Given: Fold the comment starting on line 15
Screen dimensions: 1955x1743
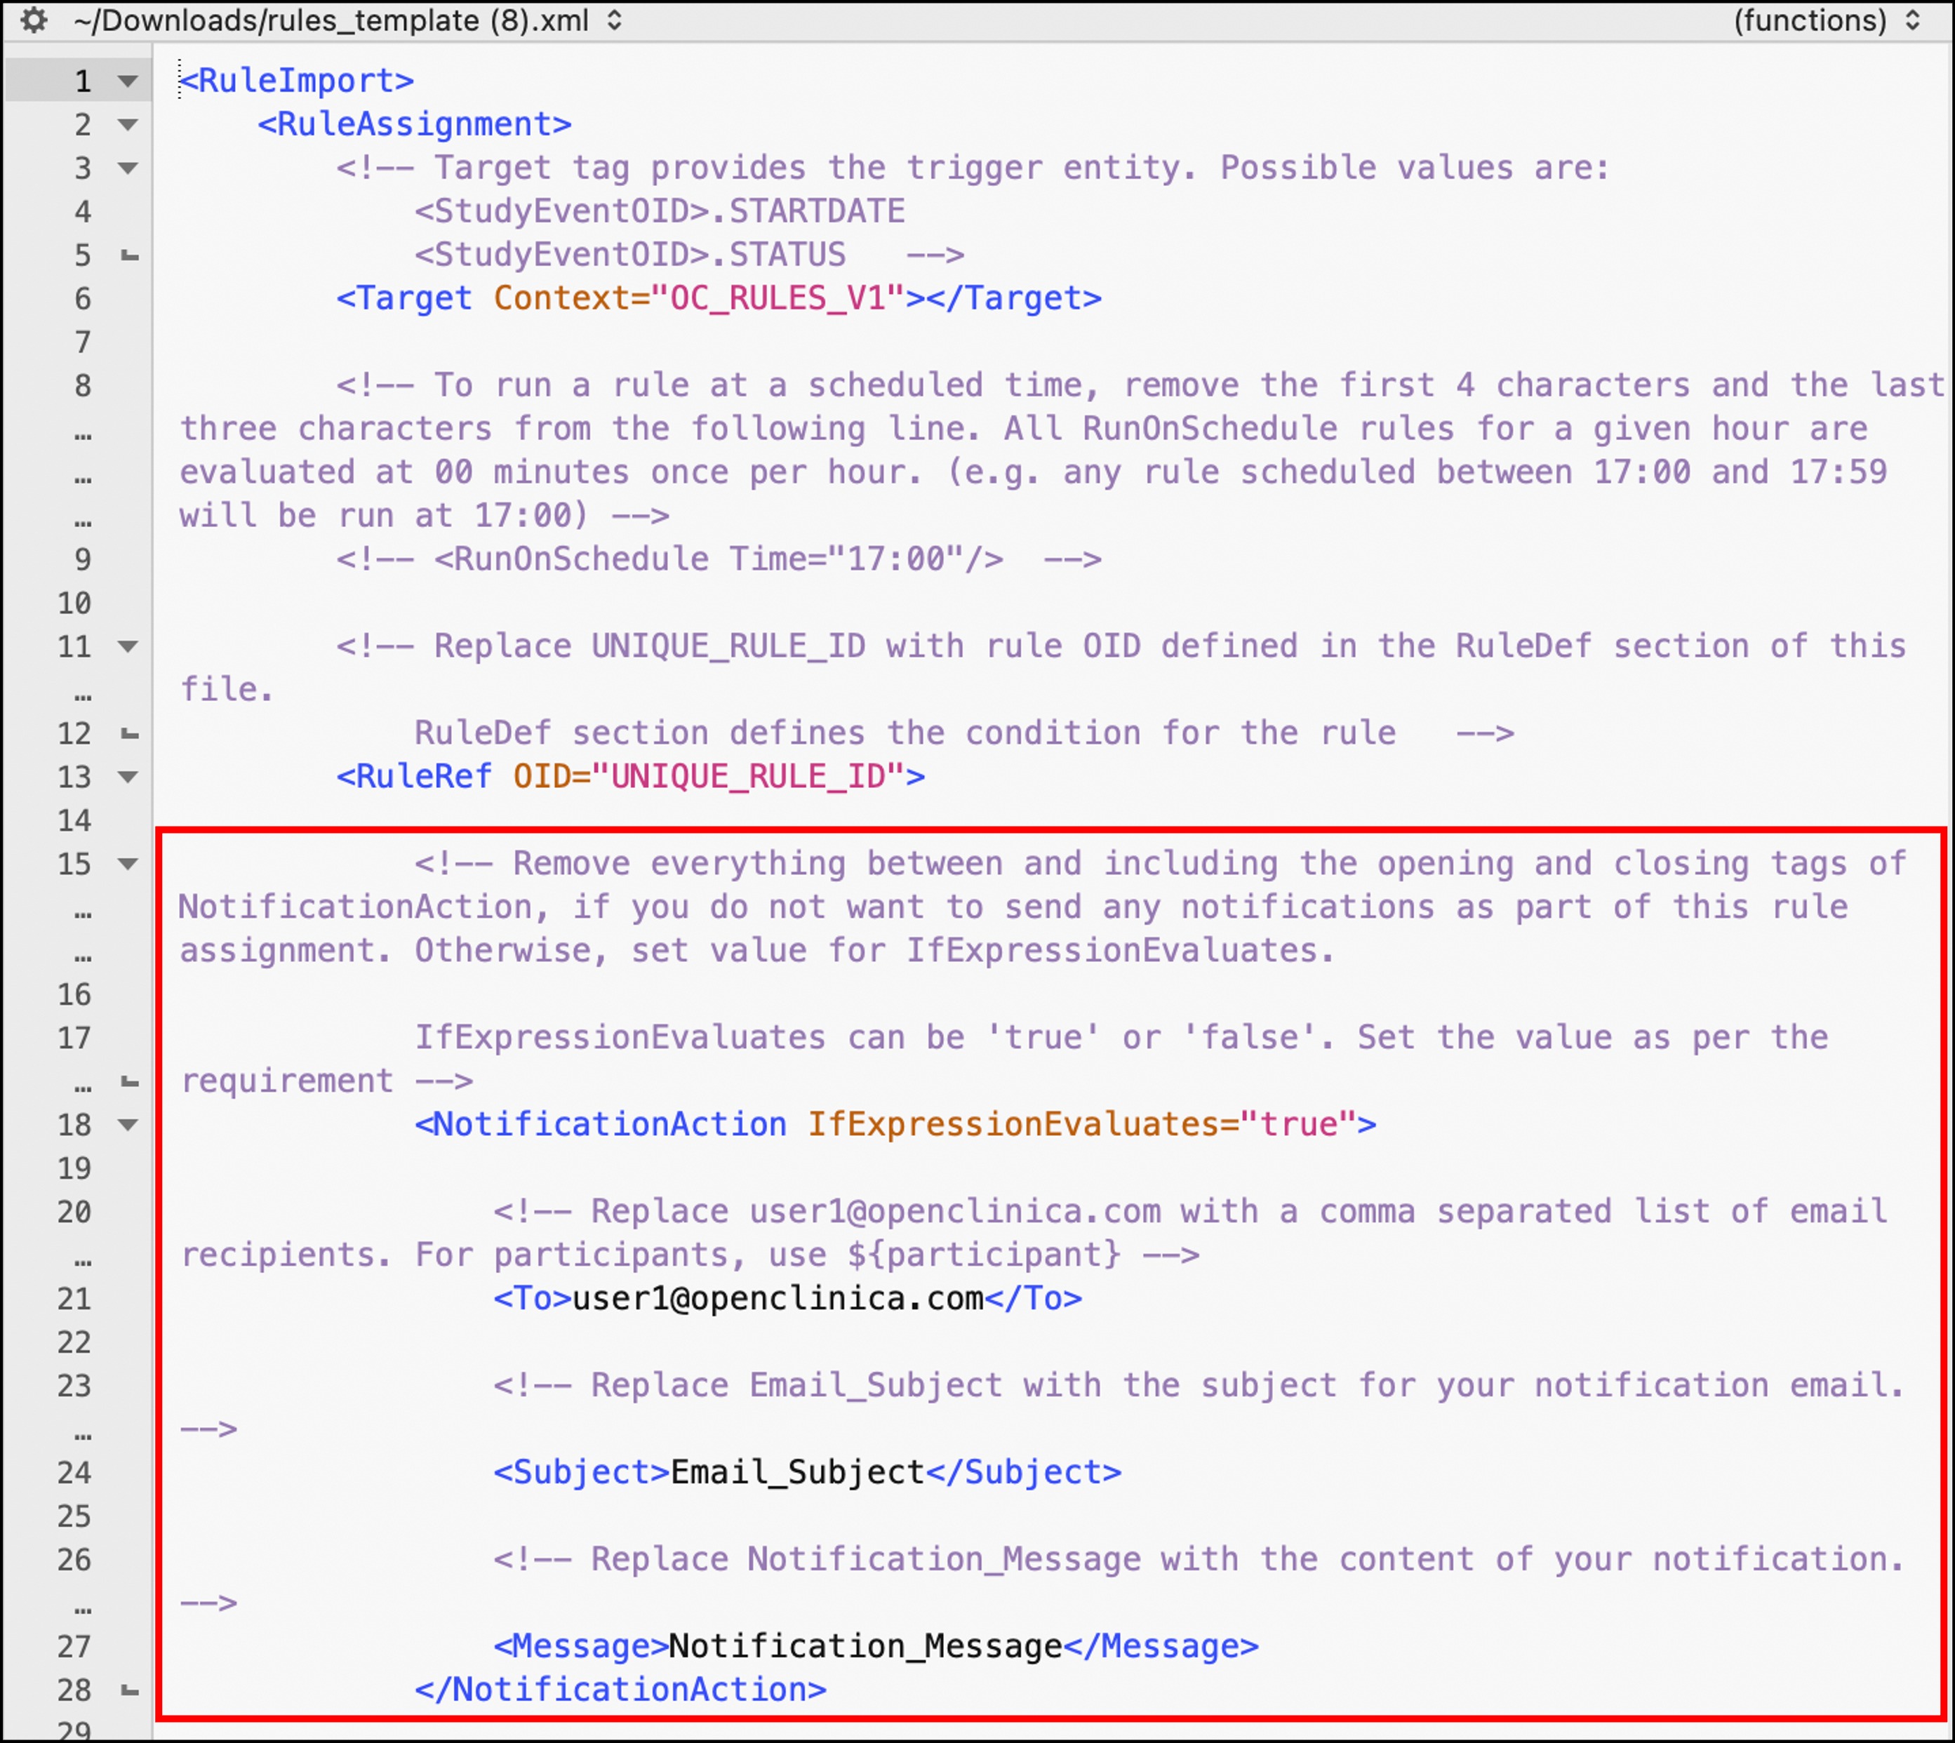Looking at the screenshot, I should [x=128, y=864].
